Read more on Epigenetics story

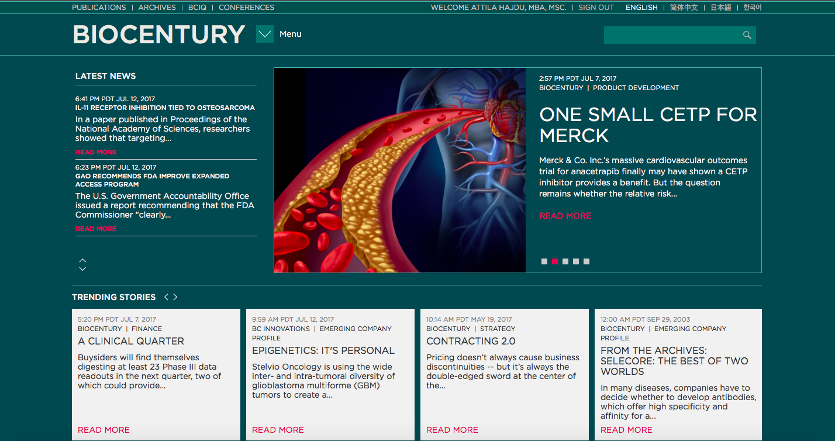pos(278,430)
